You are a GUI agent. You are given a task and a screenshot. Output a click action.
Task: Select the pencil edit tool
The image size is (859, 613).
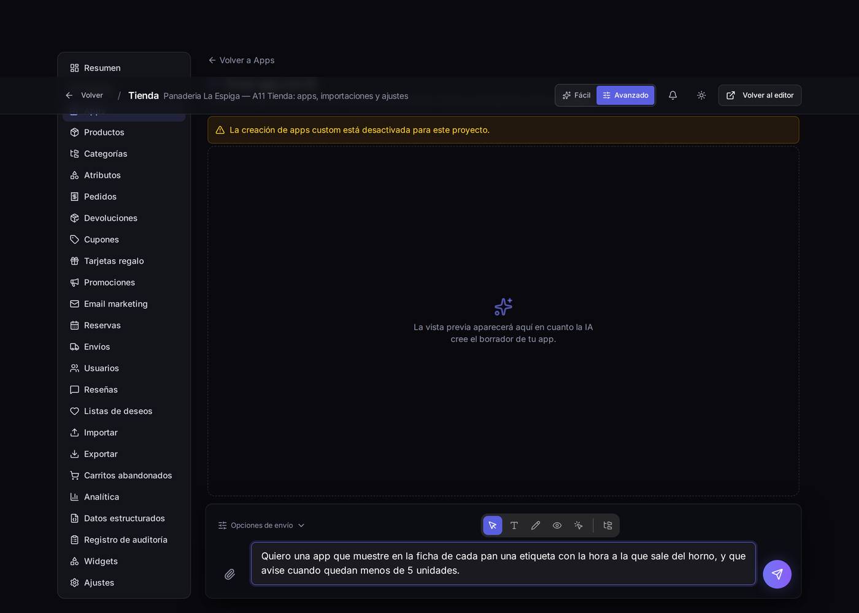[536, 525]
